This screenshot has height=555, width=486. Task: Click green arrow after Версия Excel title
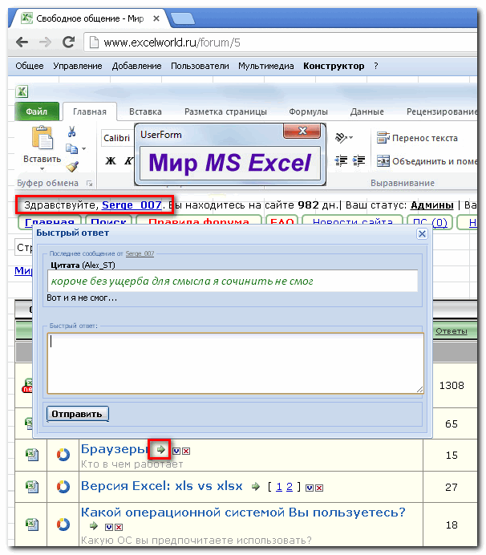[x=256, y=487]
